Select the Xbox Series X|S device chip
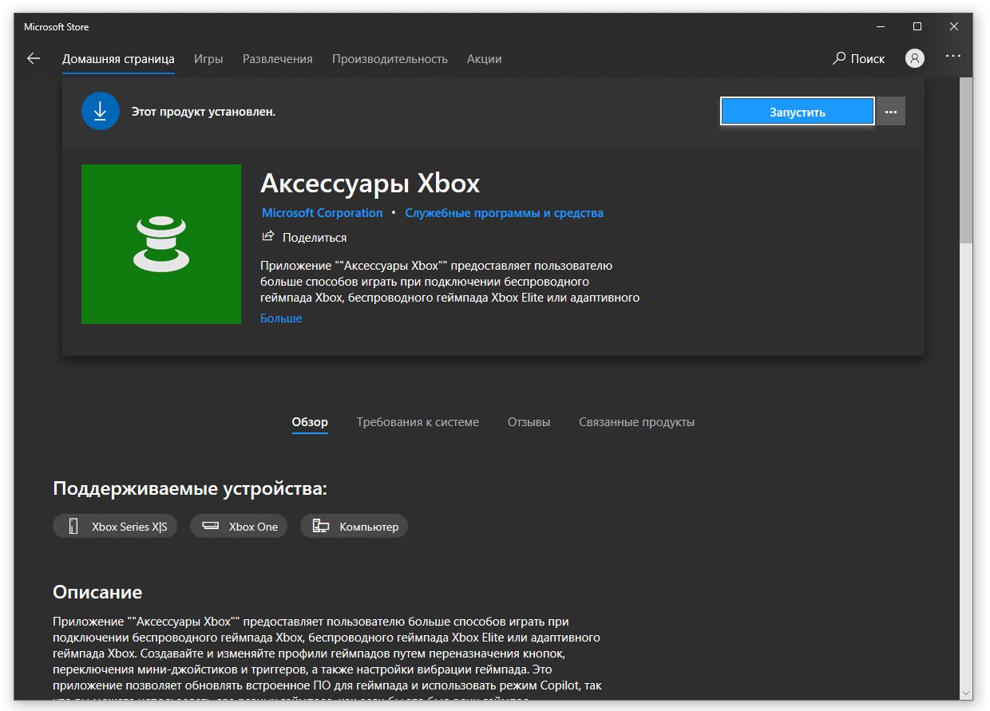990x711 pixels. coord(115,527)
